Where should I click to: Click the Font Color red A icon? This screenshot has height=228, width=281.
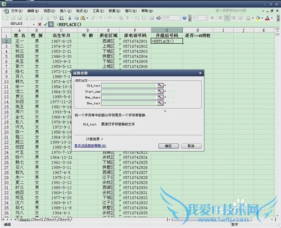[268, 18]
